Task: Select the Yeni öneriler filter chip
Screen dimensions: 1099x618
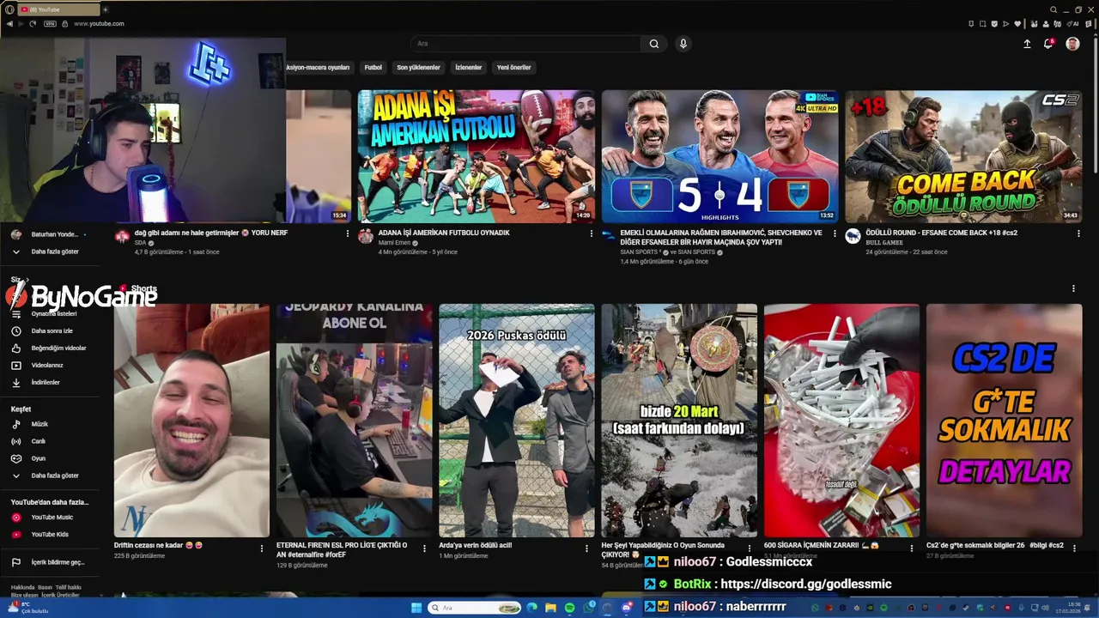Action: 513,68
